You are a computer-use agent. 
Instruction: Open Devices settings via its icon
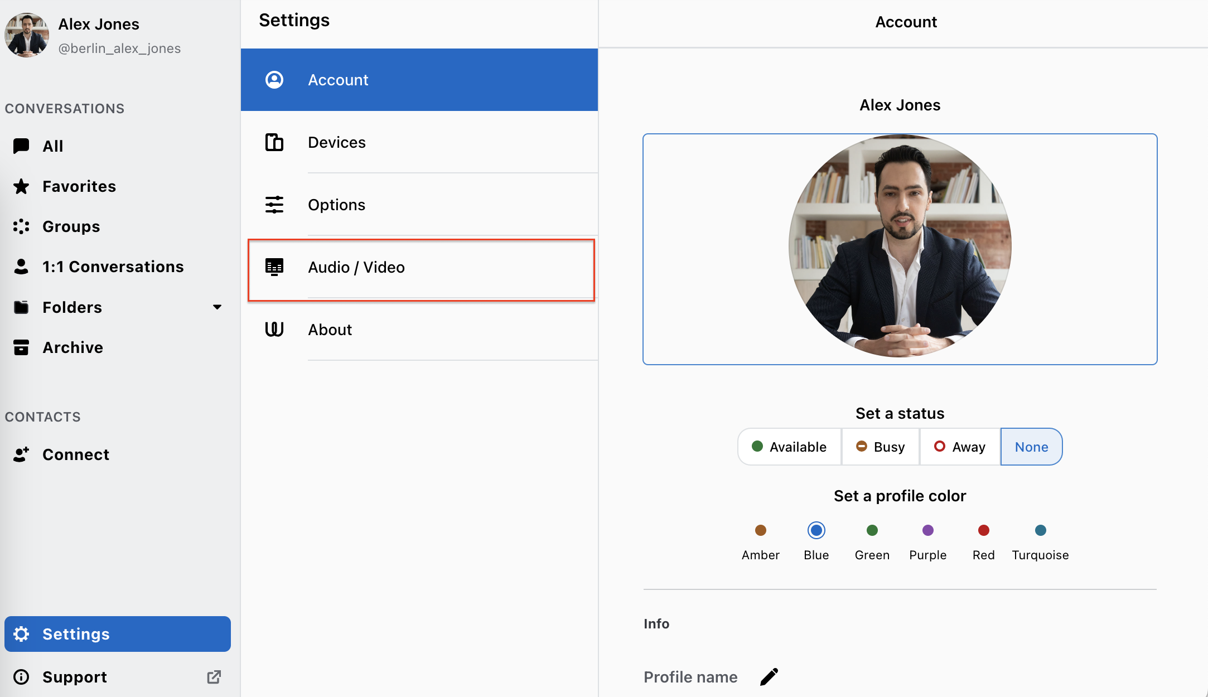pyautogui.click(x=274, y=142)
